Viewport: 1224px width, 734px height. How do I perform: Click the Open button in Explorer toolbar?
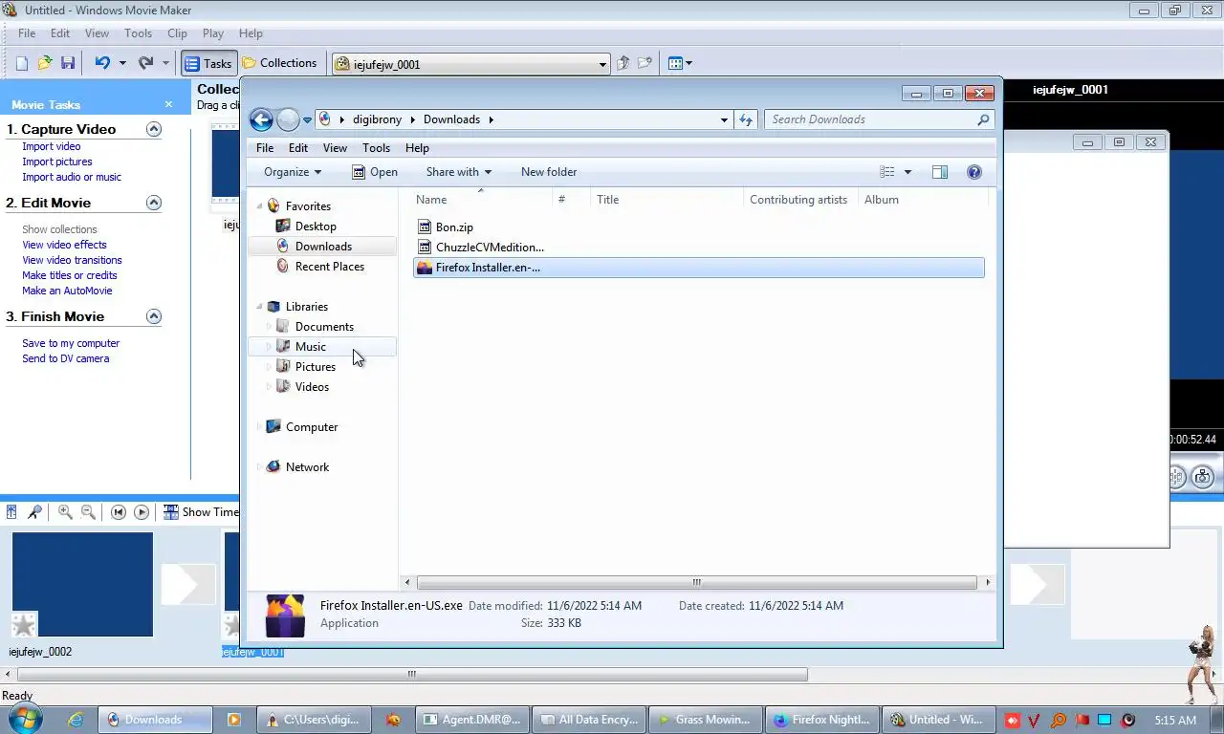(x=375, y=172)
